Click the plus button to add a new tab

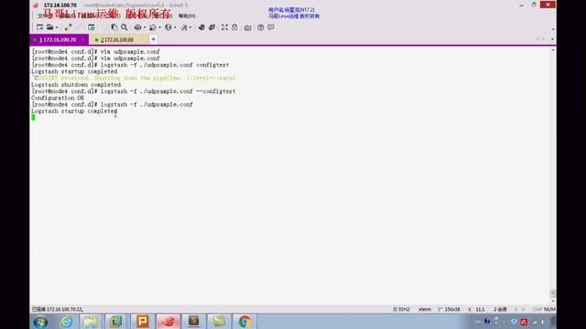153,39
